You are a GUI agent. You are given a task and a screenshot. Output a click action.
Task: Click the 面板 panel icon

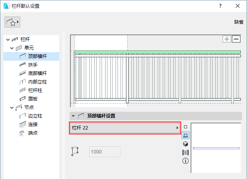click(x=22, y=99)
